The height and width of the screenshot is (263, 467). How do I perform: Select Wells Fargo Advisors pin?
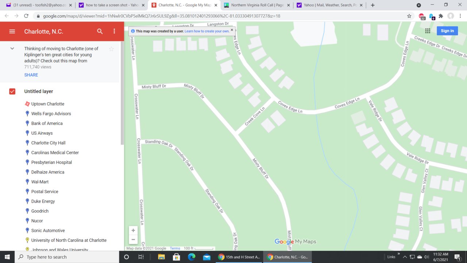tap(51, 114)
